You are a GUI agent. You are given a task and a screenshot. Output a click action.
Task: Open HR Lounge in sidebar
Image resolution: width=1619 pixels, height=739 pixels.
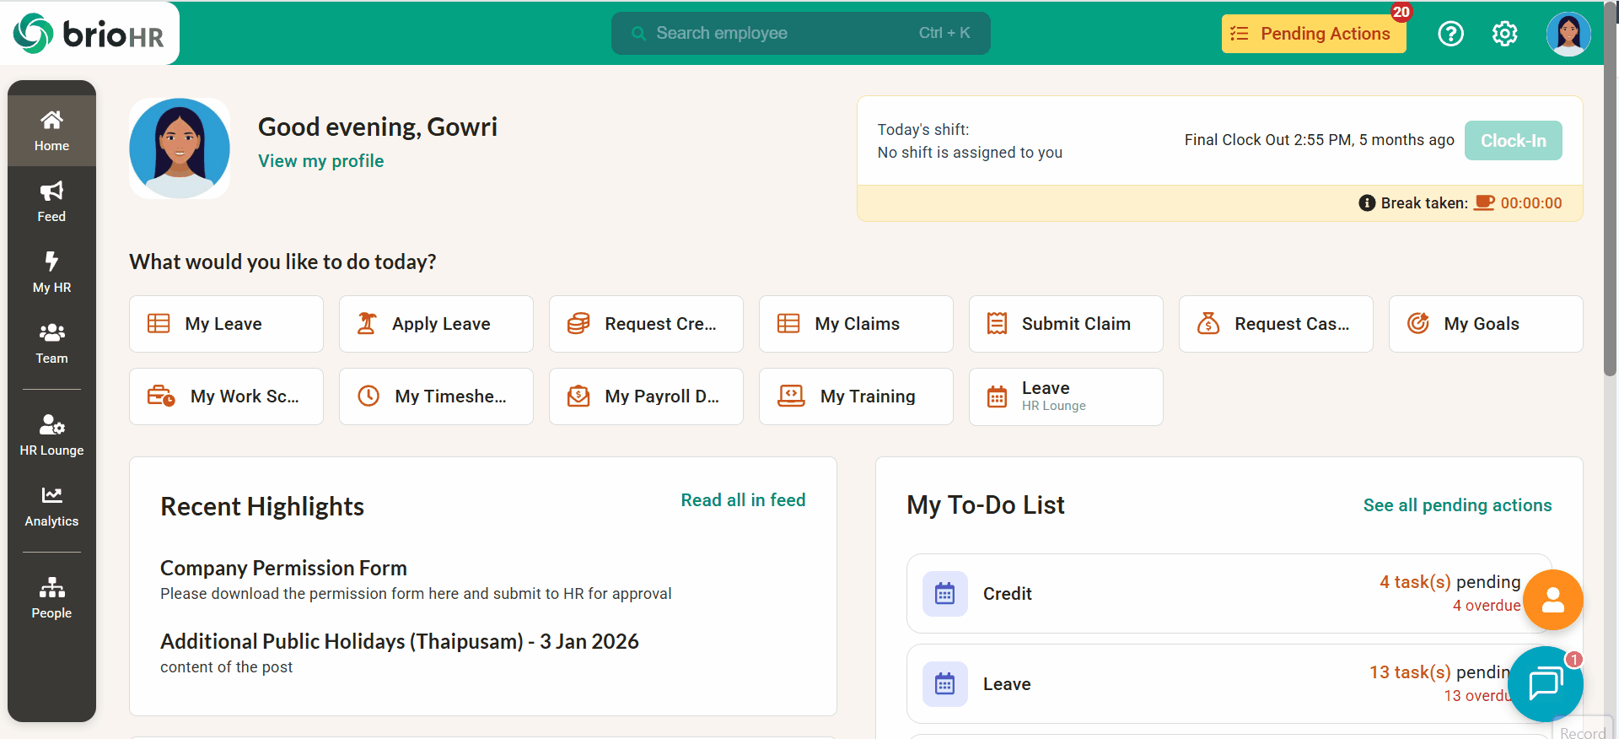coord(51,434)
